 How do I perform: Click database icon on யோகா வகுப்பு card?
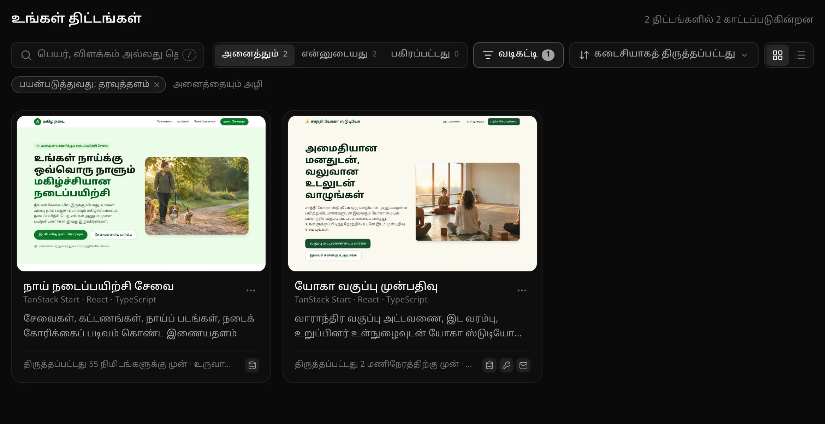tap(489, 365)
